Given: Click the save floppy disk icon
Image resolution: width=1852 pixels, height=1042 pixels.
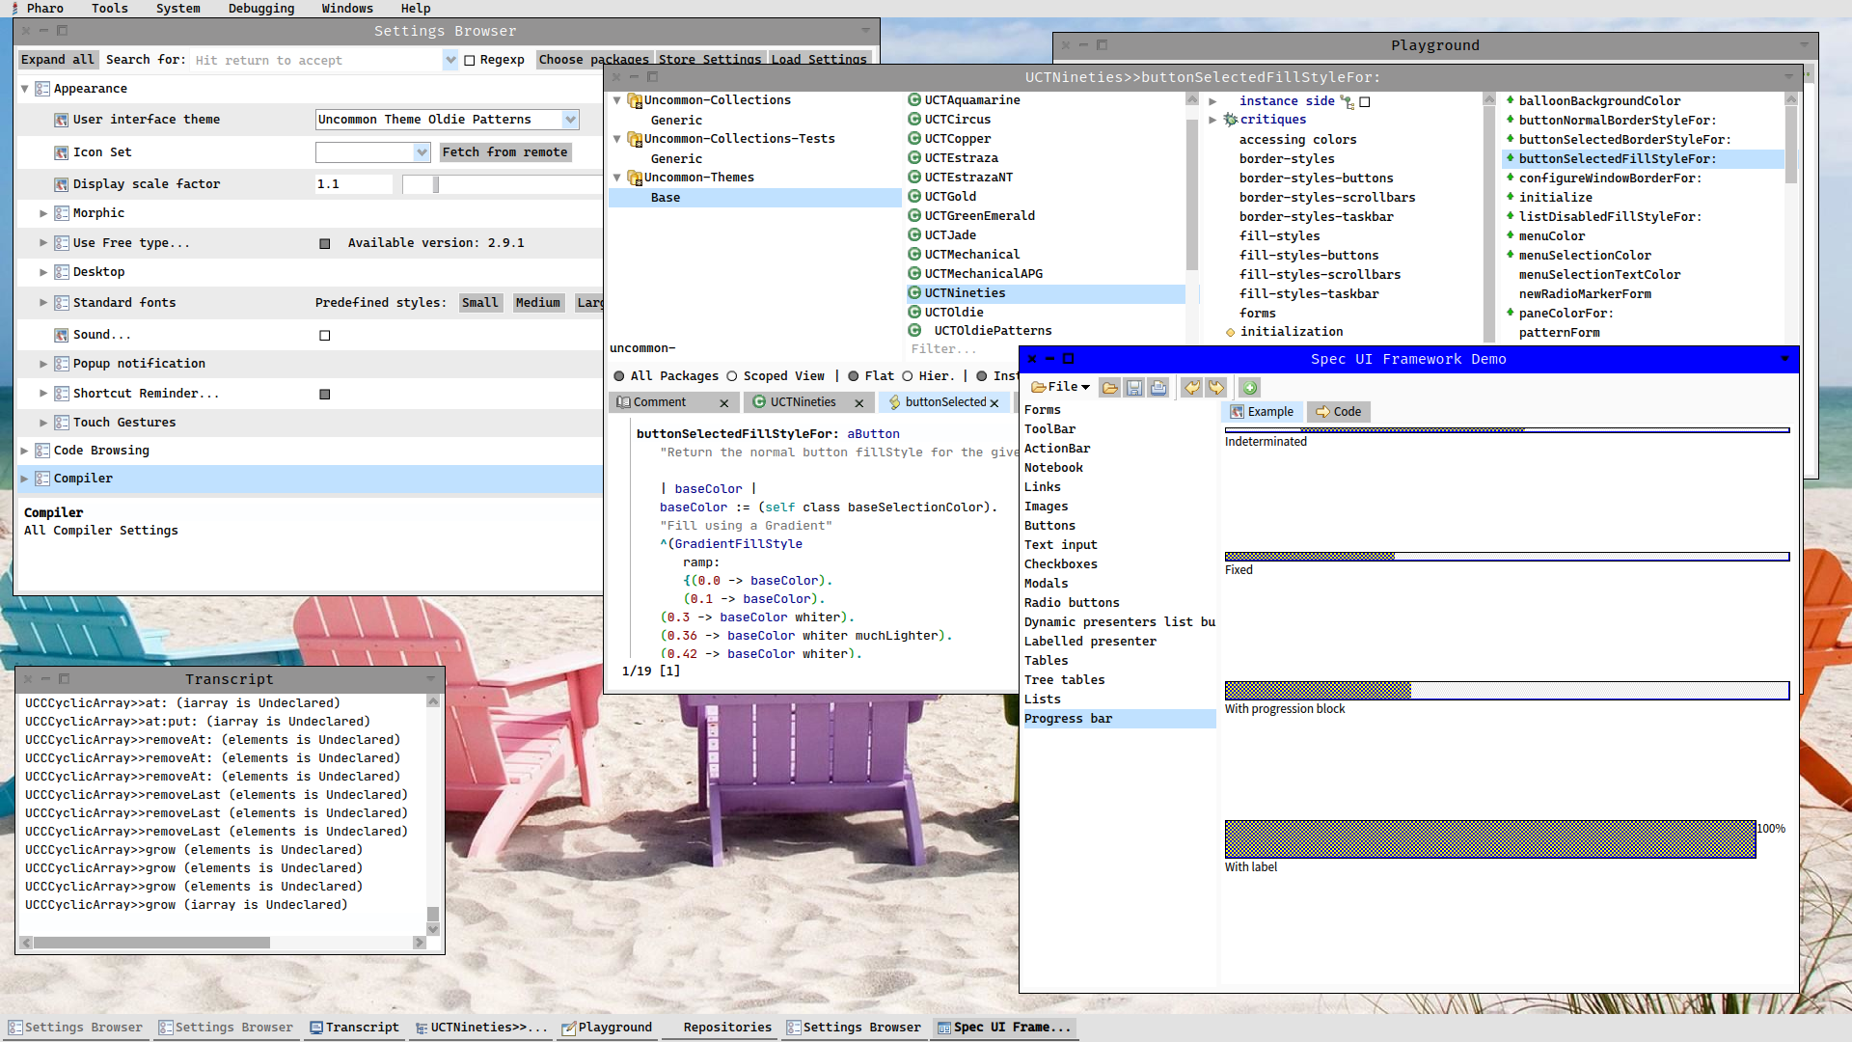Looking at the screenshot, I should (1134, 388).
